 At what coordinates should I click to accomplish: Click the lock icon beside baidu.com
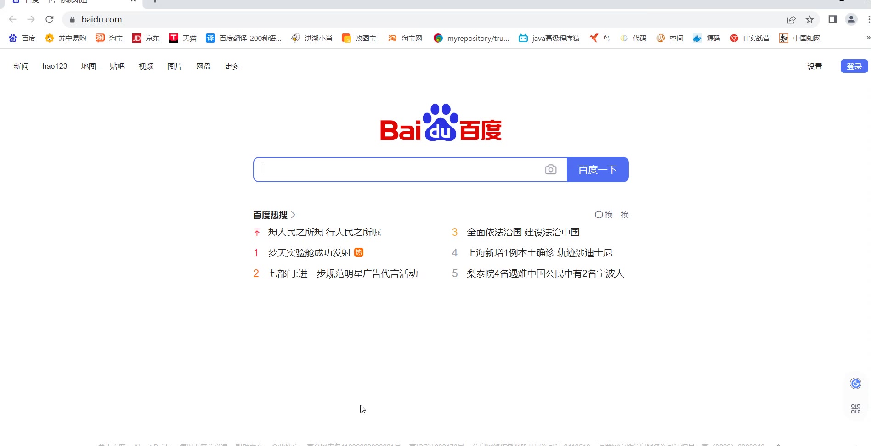72,20
